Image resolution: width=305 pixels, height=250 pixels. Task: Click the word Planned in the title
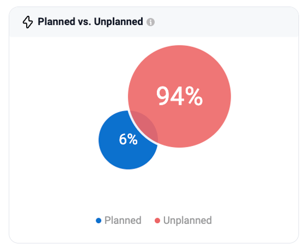56,22
